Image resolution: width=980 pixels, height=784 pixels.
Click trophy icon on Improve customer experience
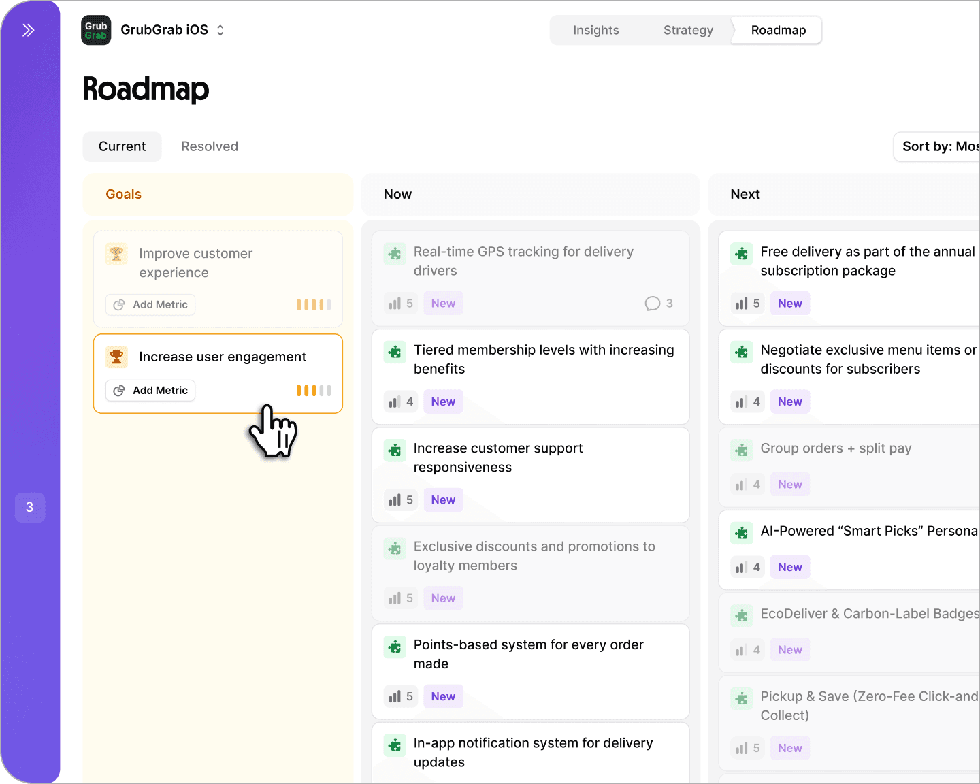(116, 253)
